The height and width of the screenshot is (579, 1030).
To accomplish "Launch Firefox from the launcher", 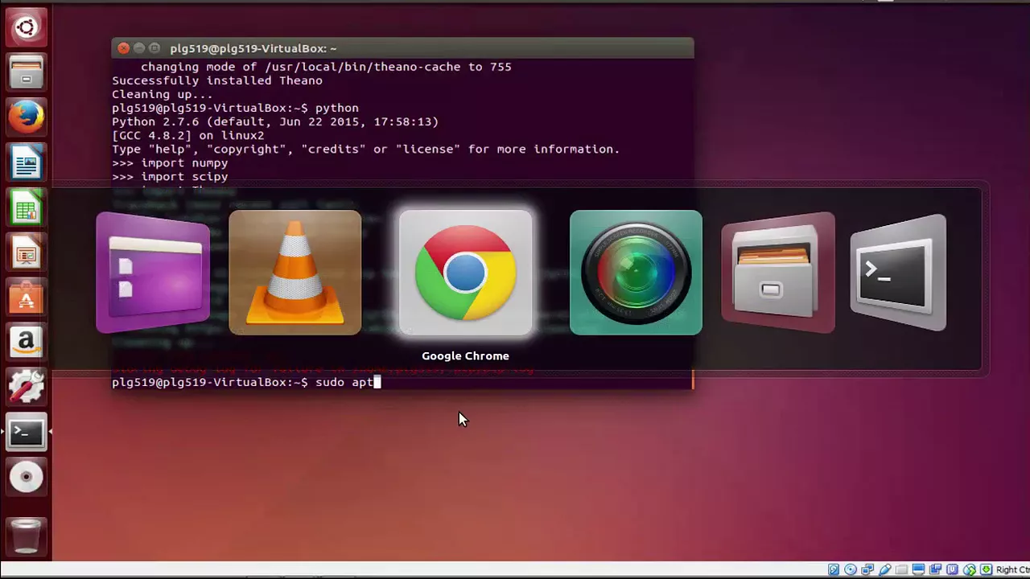I will click(x=26, y=118).
